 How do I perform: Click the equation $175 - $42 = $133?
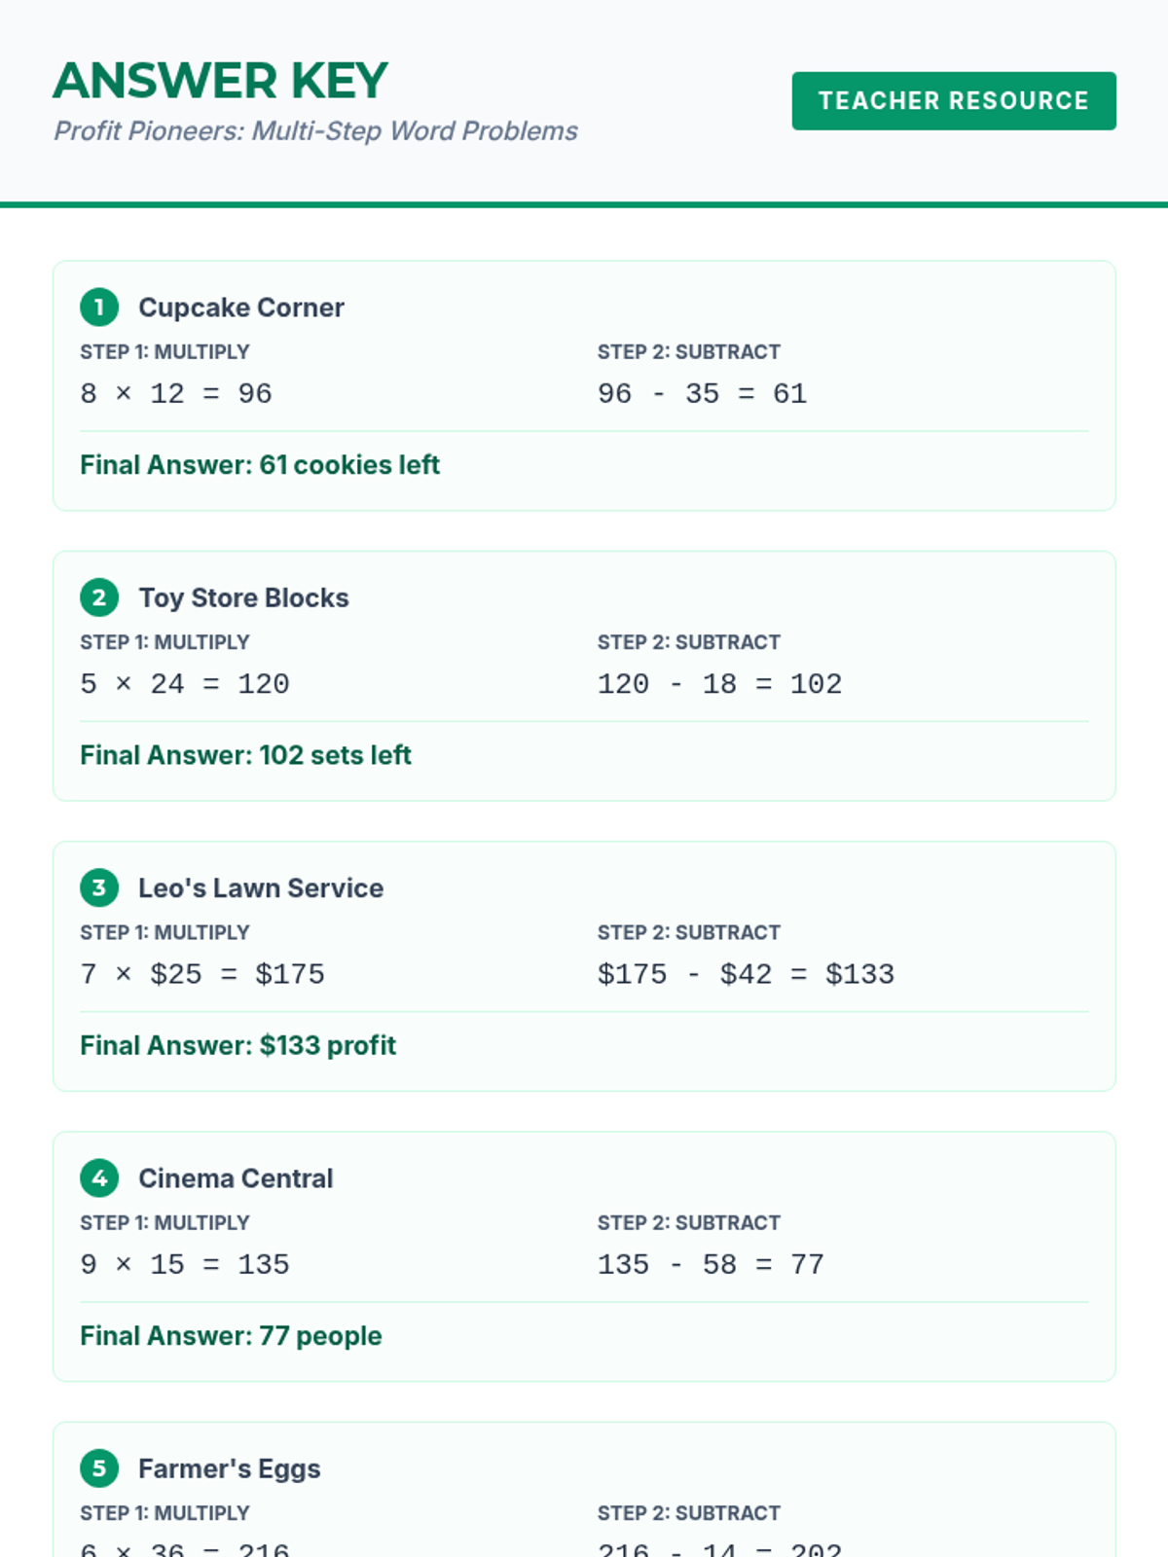pyautogui.click(x=746, y=974)
